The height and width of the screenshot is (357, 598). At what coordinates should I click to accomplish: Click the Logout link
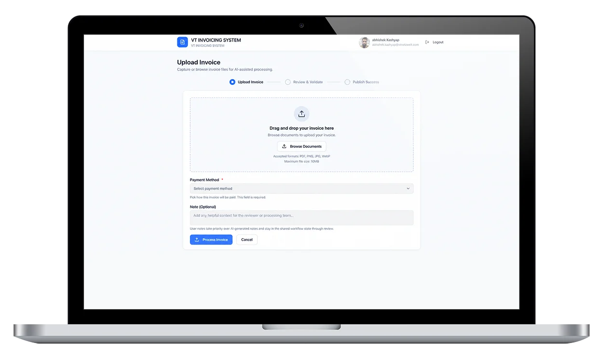pyautogui.click(x=438, y=42)
